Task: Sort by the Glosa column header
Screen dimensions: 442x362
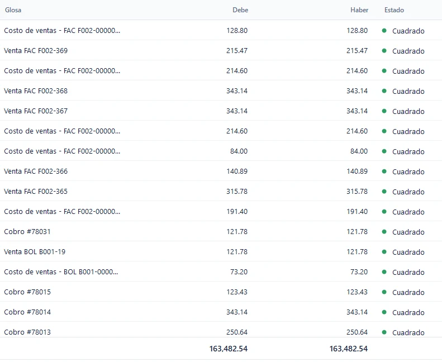Action: coord(13,10)
